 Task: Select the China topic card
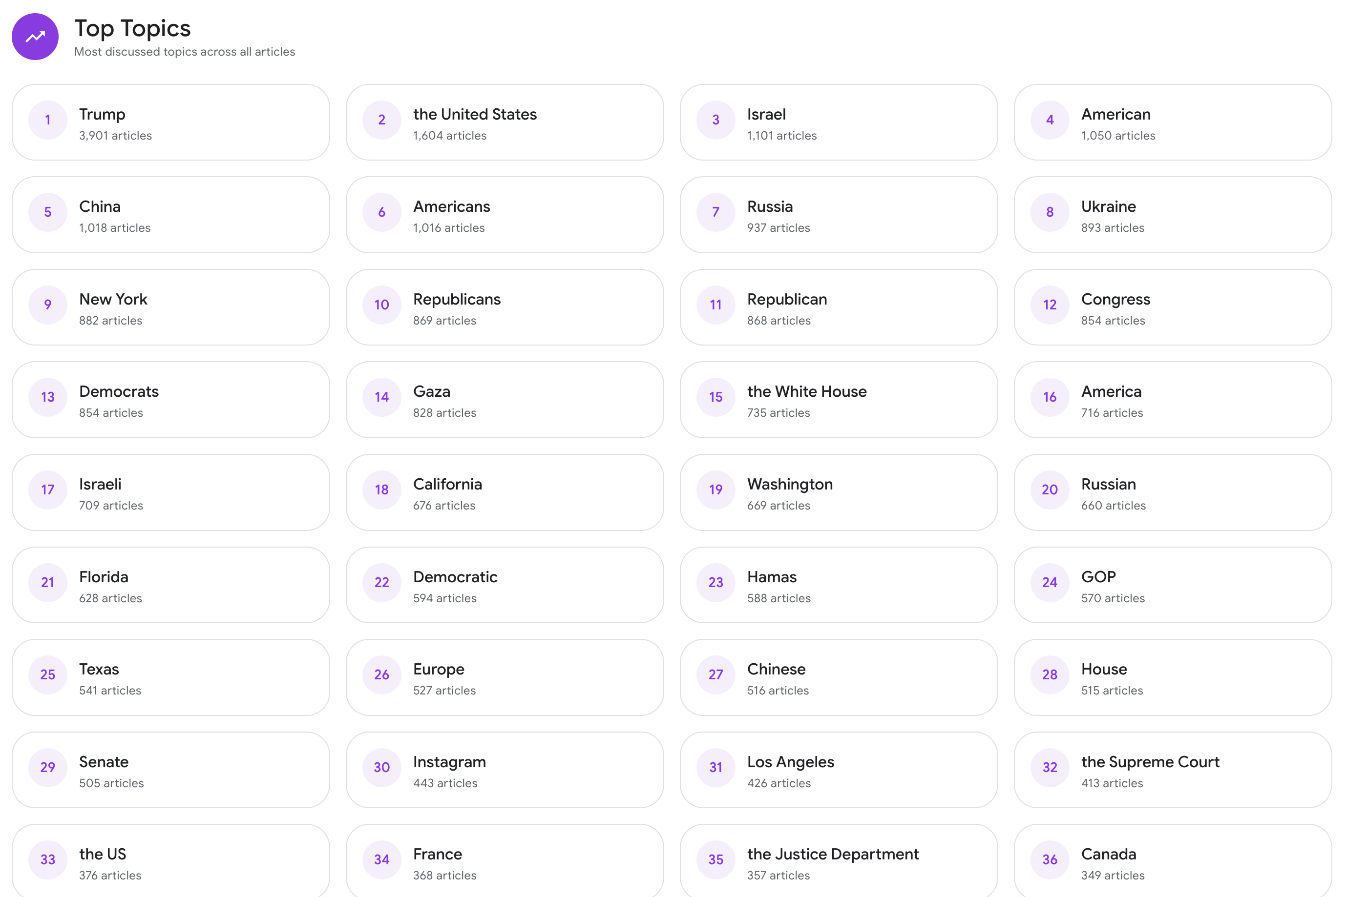170,215
